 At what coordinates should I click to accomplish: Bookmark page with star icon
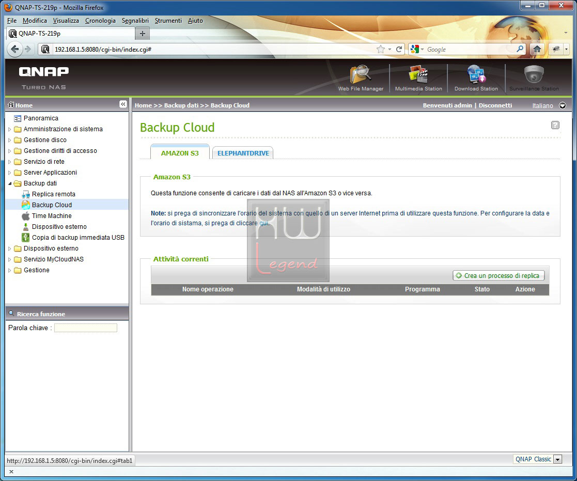coord(381,49)
